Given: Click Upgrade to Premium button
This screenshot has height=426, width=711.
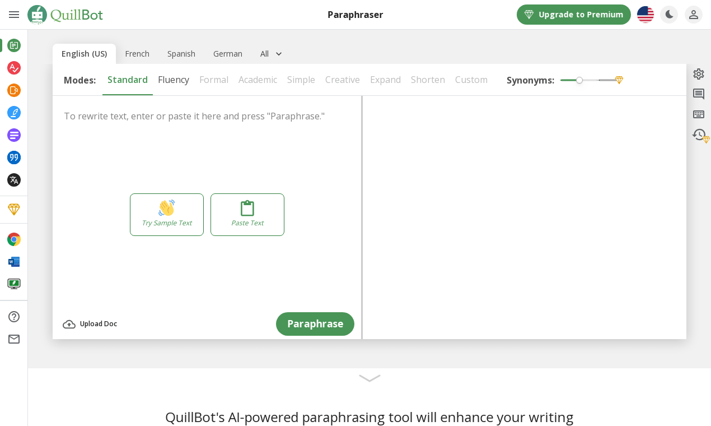Looking at the screenshot, I should click(x=574, y=15).
